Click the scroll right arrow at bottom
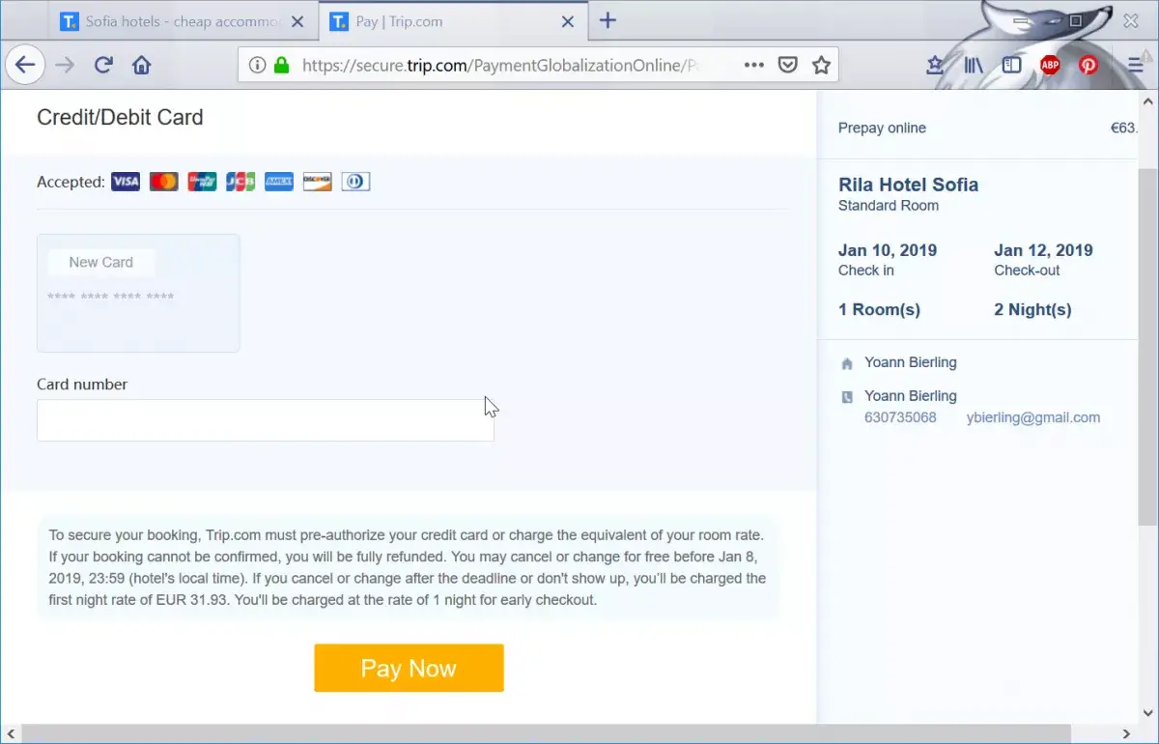1159x744 pixels. [1126, 733]
